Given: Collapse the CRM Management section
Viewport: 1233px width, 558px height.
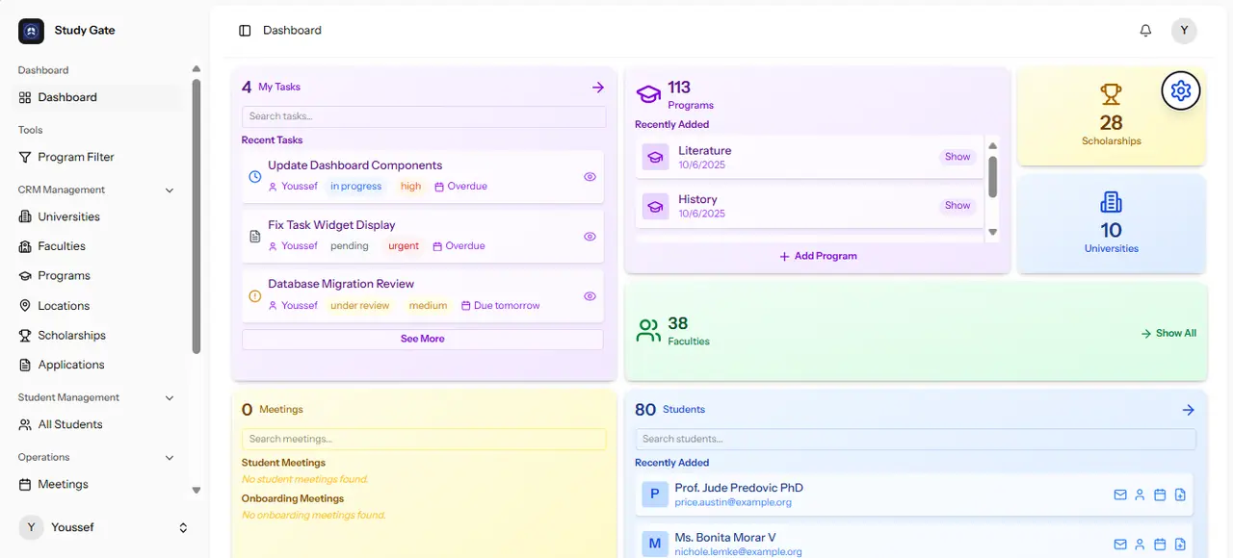Looking at the screenshot, I should tap(170, 190).
